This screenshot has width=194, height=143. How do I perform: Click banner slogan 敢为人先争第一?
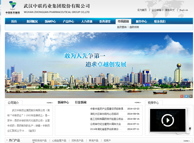(x=85, y=56)
